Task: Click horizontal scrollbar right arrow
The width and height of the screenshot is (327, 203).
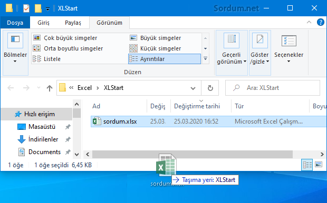Action: click(322, 154)
